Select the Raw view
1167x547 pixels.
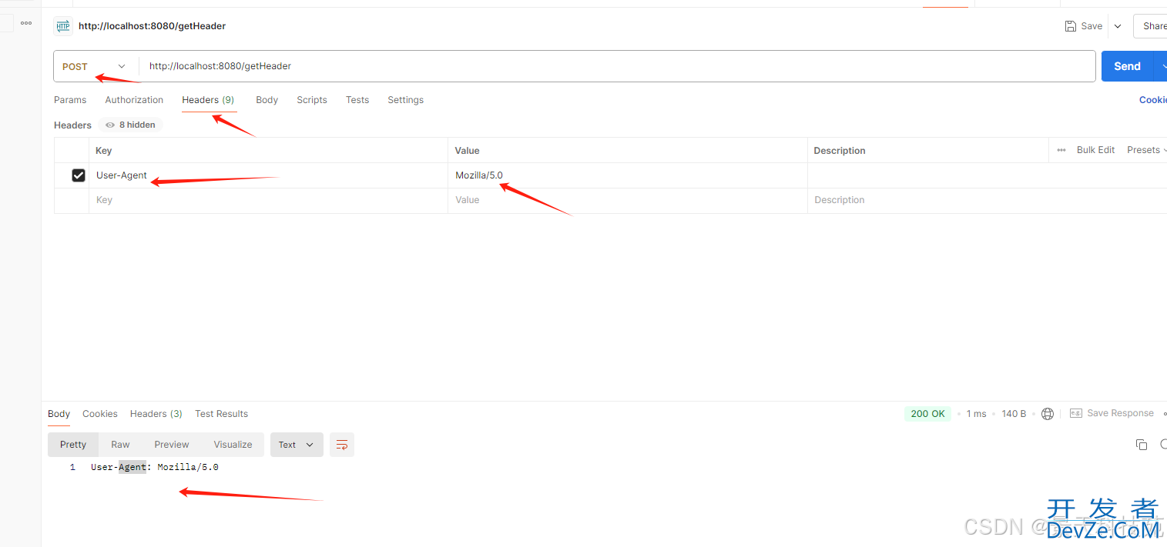coord(120,445)
